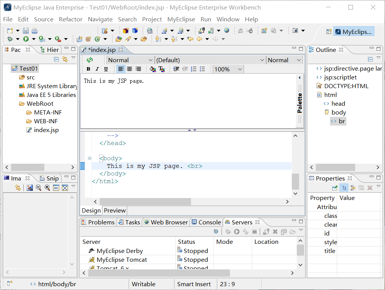Screen dimensions: 385x290
Task: Click the Open Perspective icon
Action: pos(329,32)
